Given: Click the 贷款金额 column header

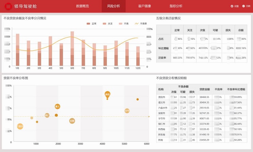Looking at the screenshot, I should pos(204,89).
